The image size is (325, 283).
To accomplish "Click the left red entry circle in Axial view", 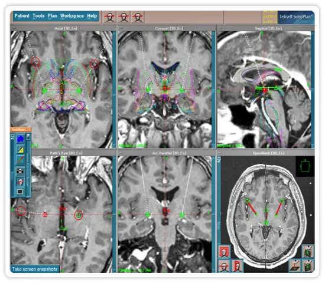I will point(35,62).
